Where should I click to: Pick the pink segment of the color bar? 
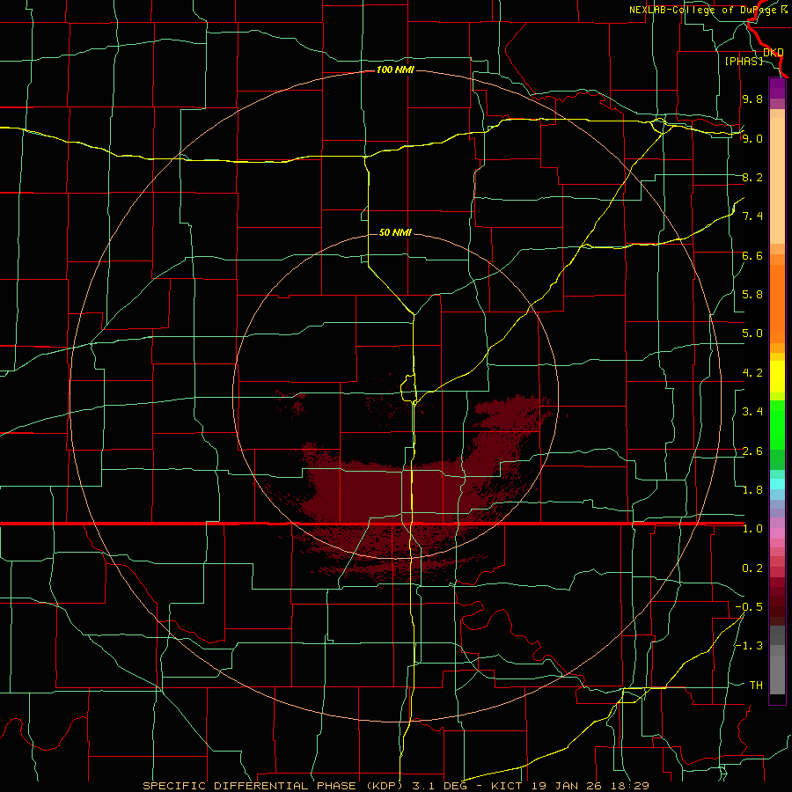pos(777,533)
